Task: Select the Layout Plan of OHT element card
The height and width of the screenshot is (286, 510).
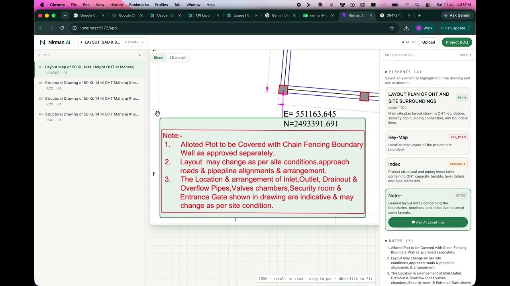Action: tap(428, 108)
